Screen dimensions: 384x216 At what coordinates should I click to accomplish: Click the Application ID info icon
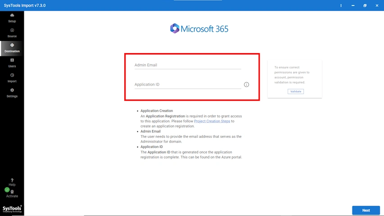246,85
